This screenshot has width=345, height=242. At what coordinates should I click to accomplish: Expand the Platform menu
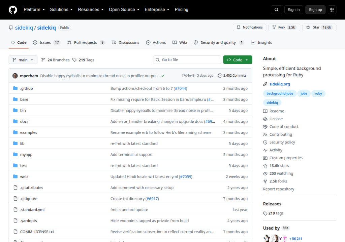pos(34,10)
